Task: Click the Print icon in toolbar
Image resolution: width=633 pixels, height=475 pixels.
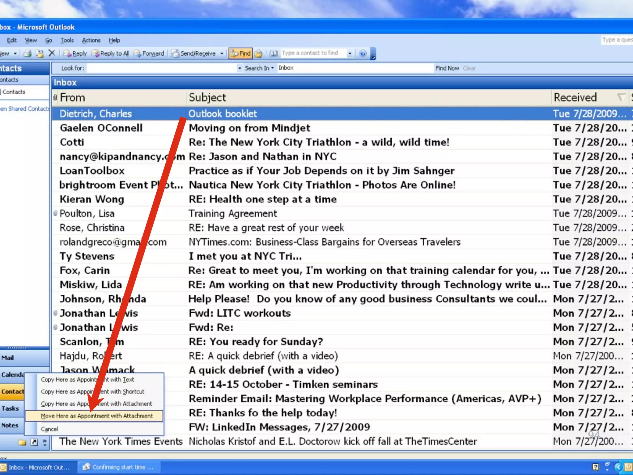Action: pyautogui.click(x=28, y=53)
